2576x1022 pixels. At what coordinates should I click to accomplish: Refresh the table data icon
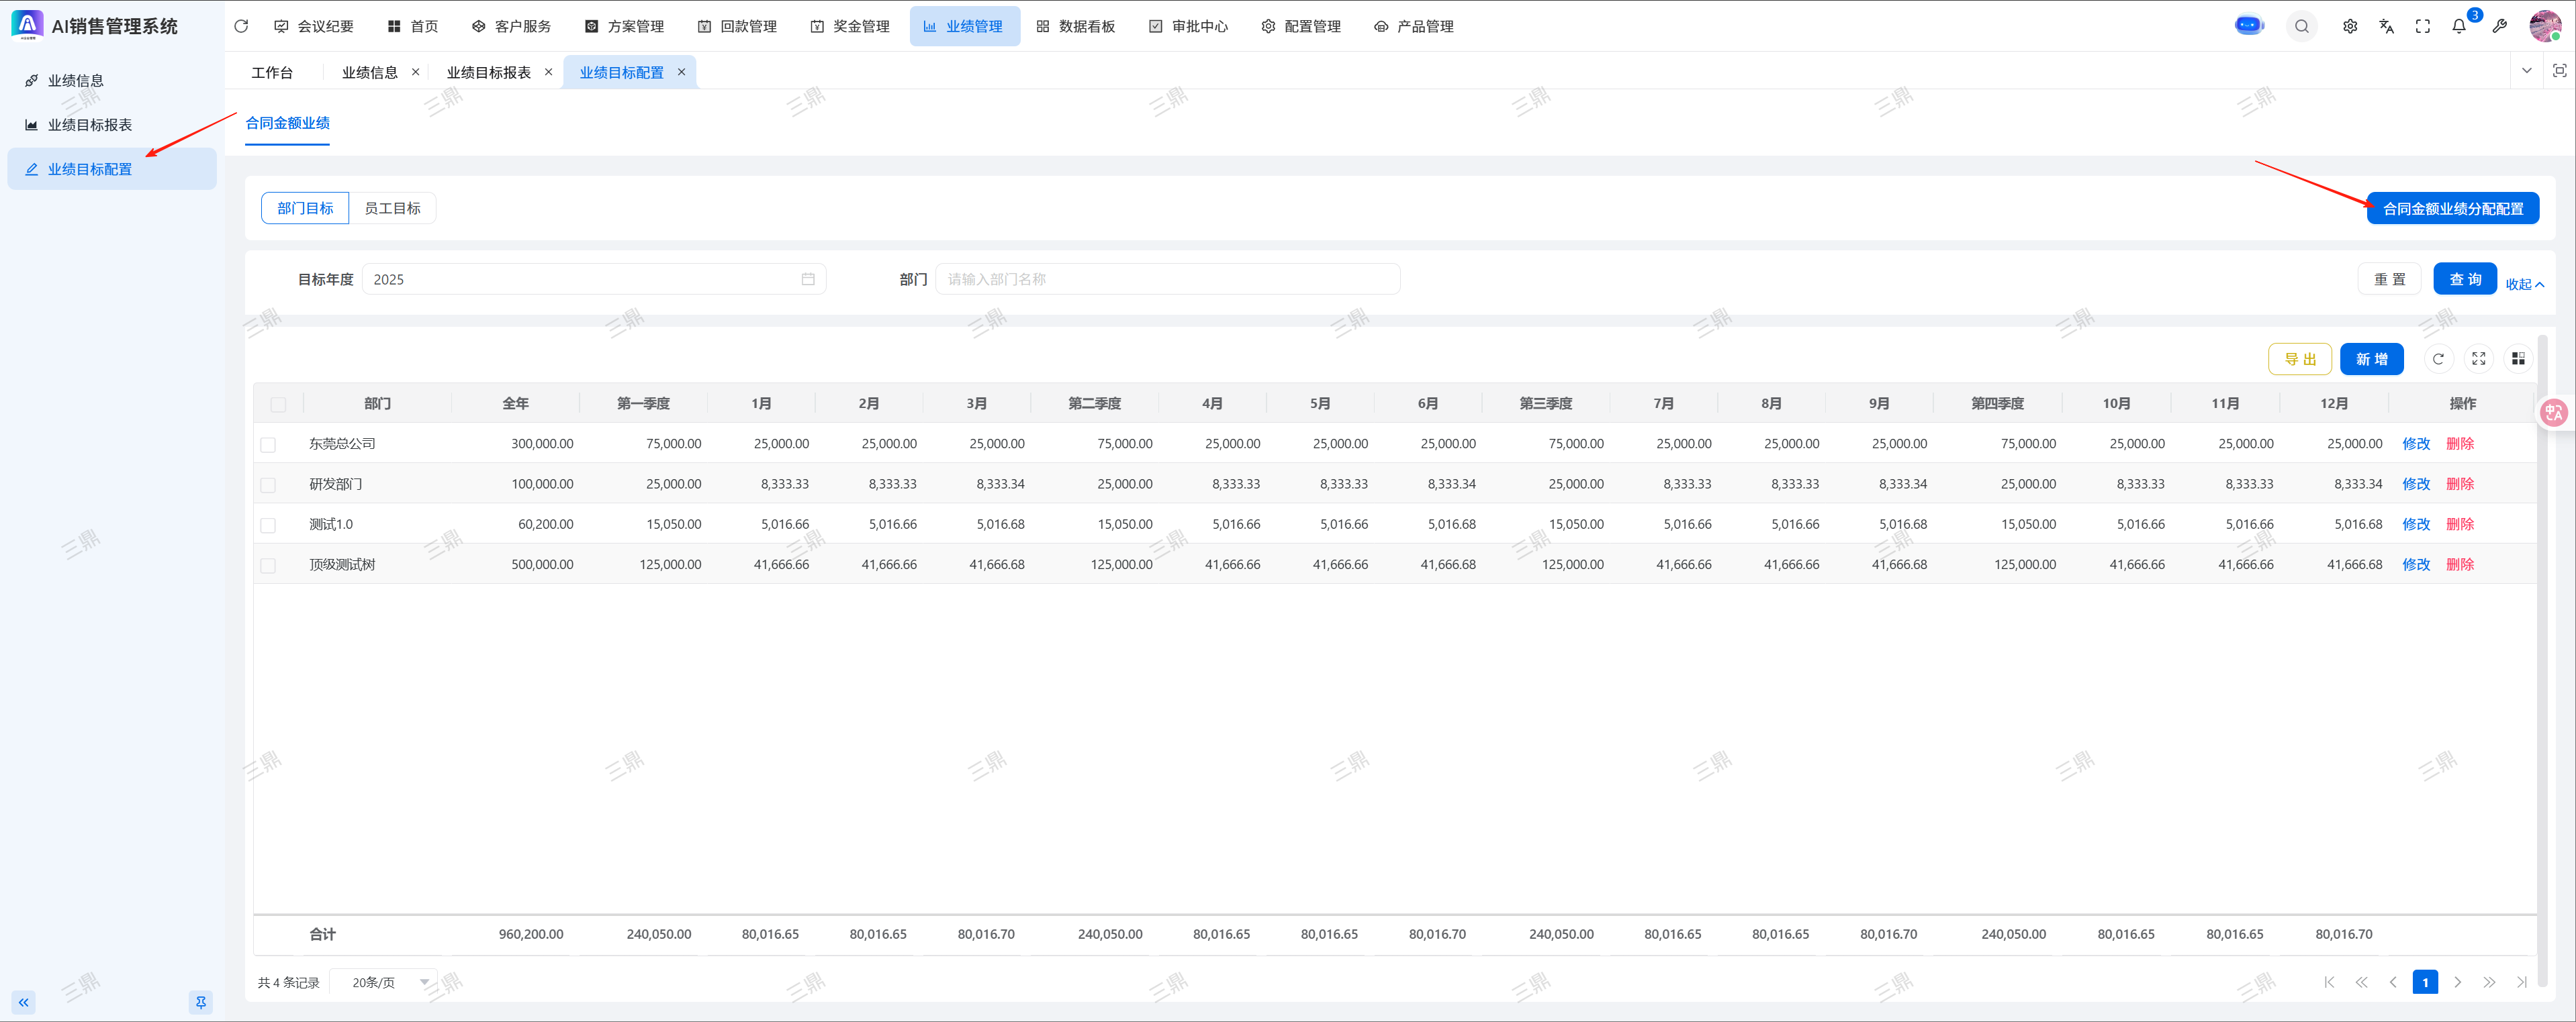click(x=2438, y=358)
